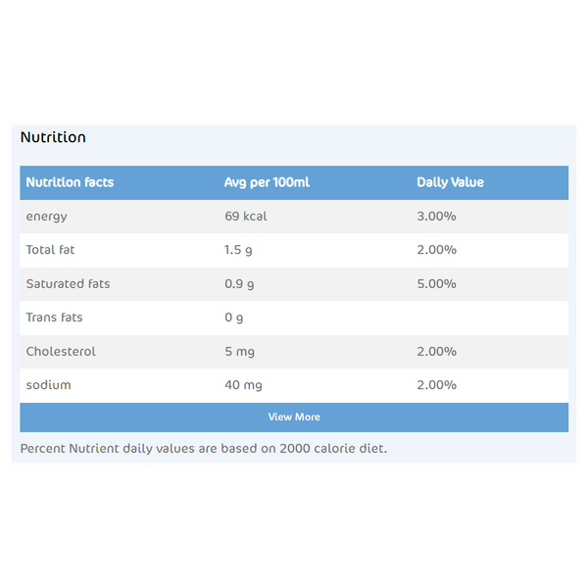Click the Nutrition section heading
588x588 pixels.
coord(53,137)
